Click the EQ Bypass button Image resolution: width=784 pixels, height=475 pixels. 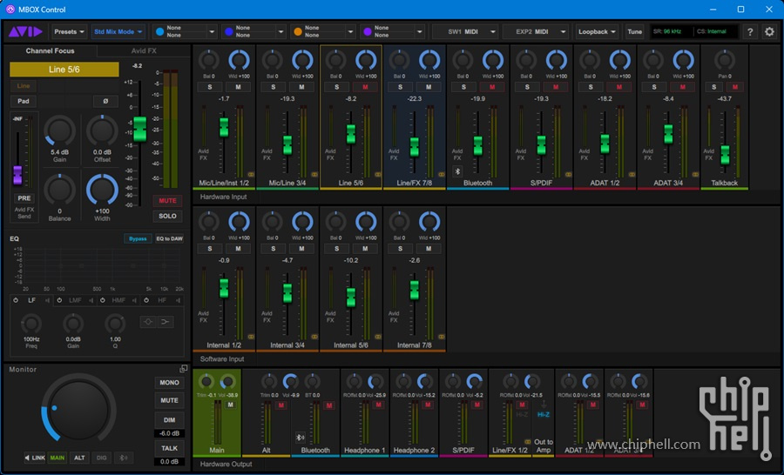(x=138, y=238)
